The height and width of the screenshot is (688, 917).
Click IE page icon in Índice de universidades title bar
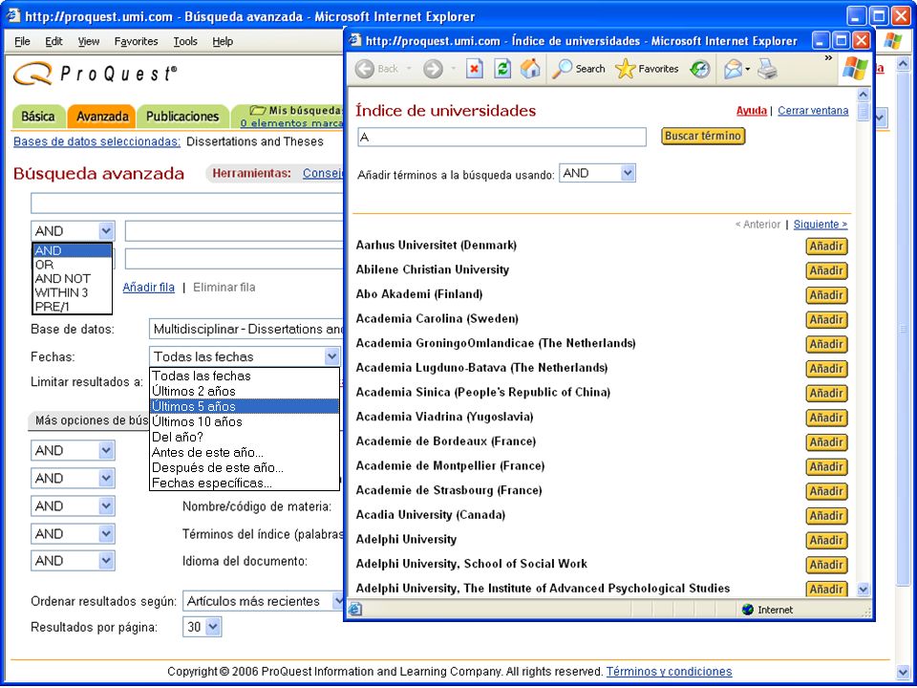(354, 40)
